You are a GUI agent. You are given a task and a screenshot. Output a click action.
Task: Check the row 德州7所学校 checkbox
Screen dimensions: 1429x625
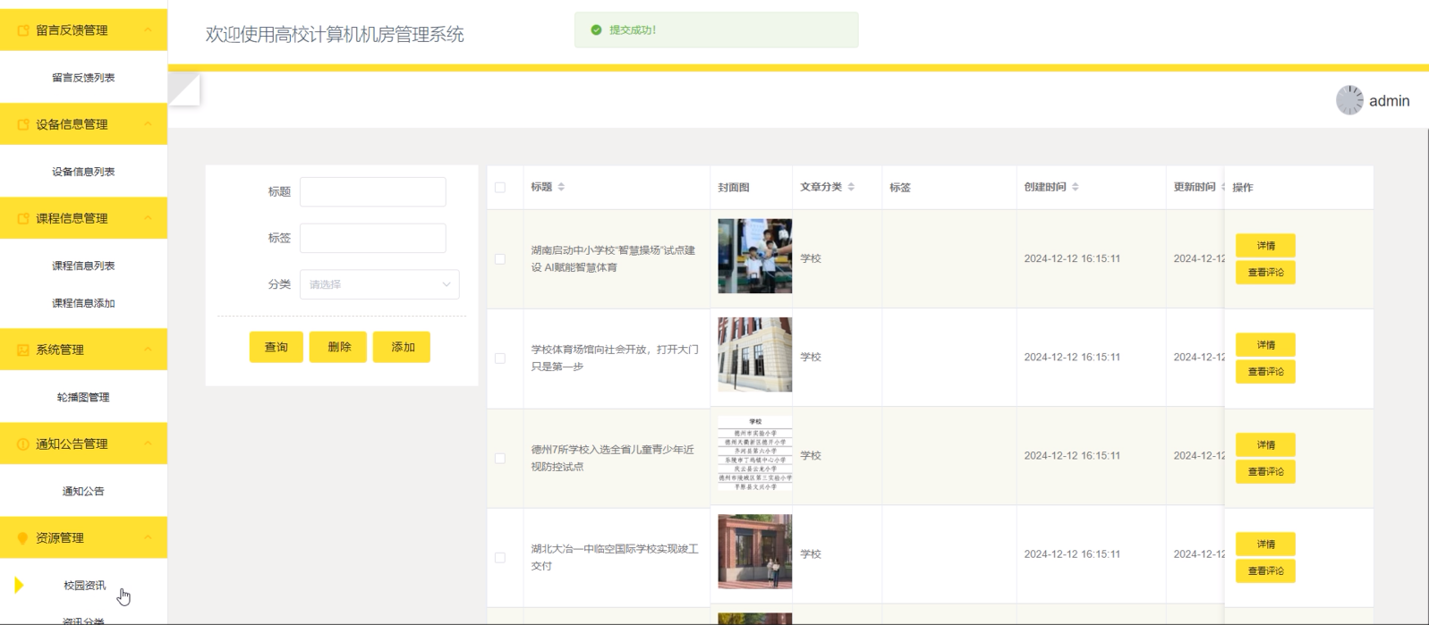point(500,458)
